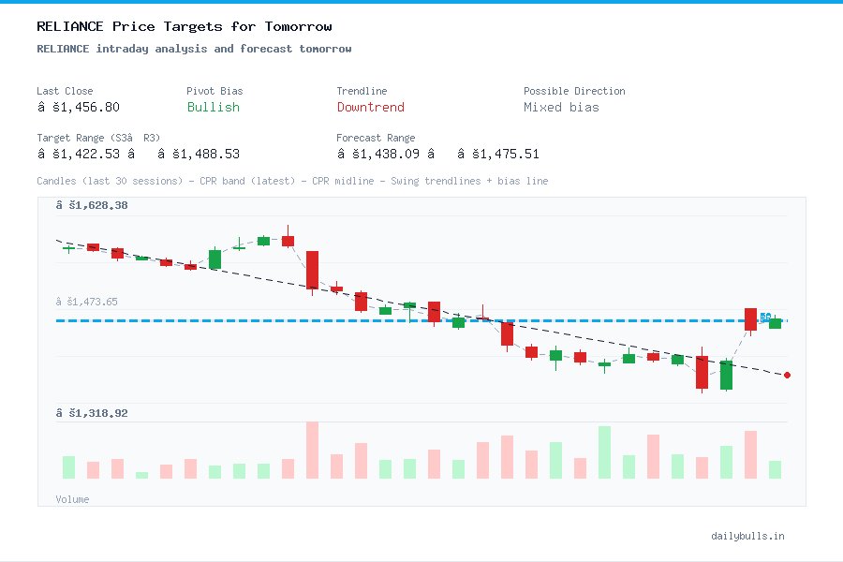This screenshot has height=562, width=843.
Task: Open the dailybulls.in link
Action: click(748, 536)
